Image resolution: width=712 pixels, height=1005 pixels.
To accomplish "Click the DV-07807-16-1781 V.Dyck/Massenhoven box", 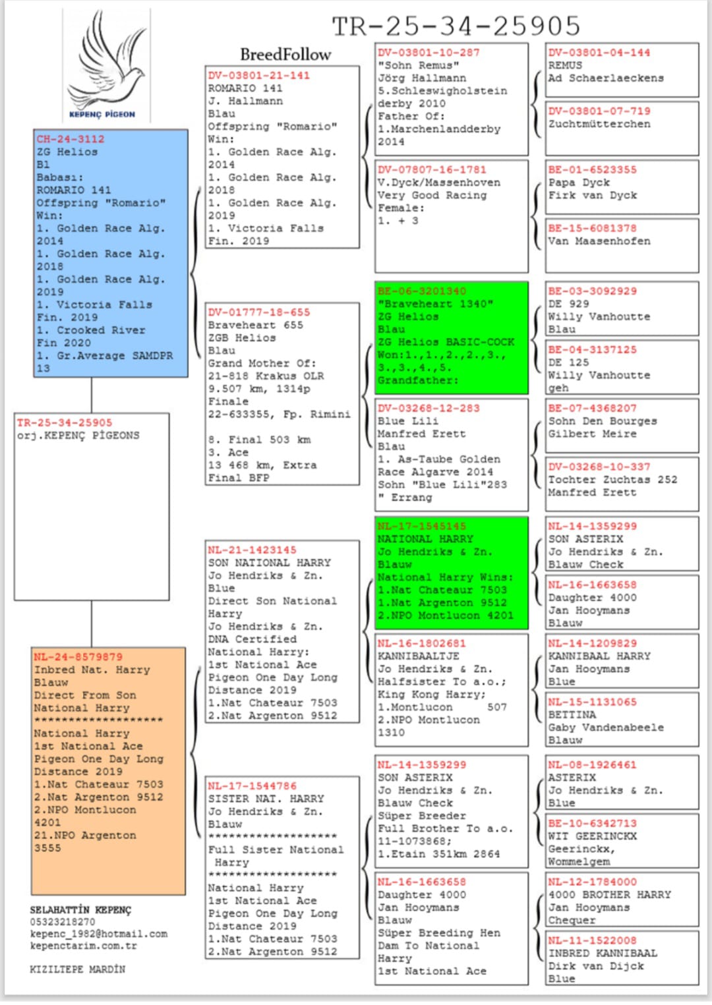I will [452, 216].
